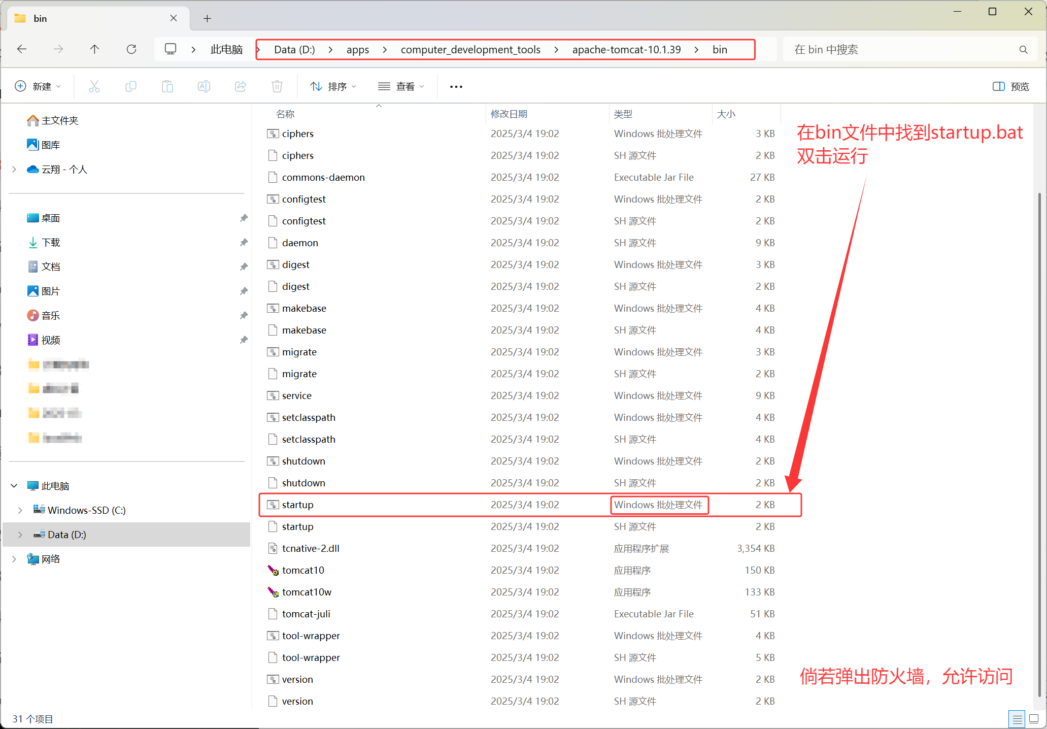The width and height of the screenshot is (1047, 729).
Task: Click the Paste clipboard icon
Action: click(x=167, y=86)
